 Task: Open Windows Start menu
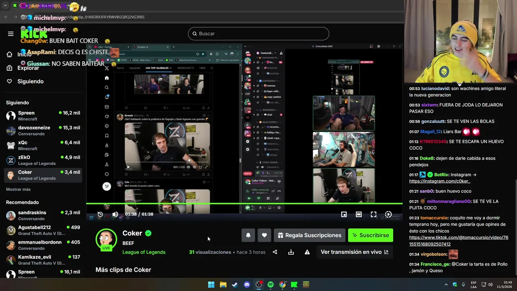tap(211, 285)
